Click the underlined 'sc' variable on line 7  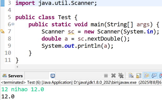pos(71,32)
